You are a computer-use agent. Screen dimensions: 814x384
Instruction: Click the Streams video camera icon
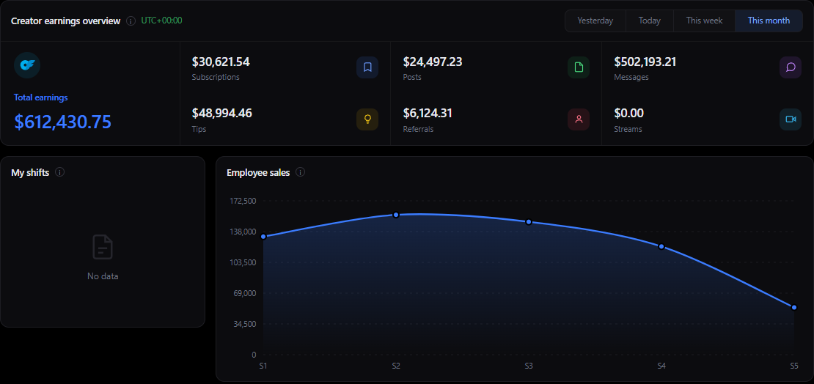791,119
